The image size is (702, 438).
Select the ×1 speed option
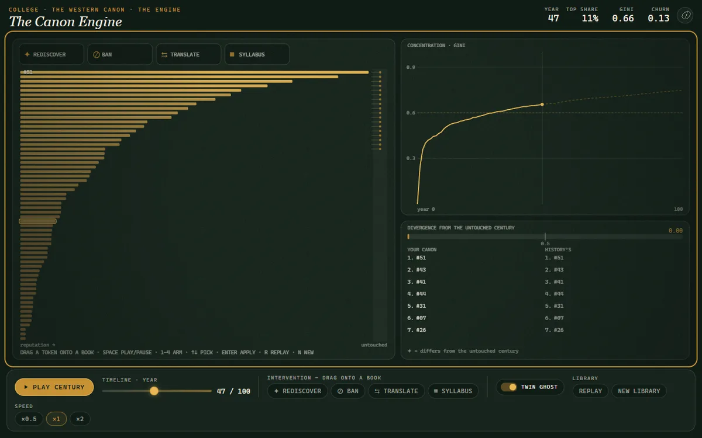coord(56,419)
